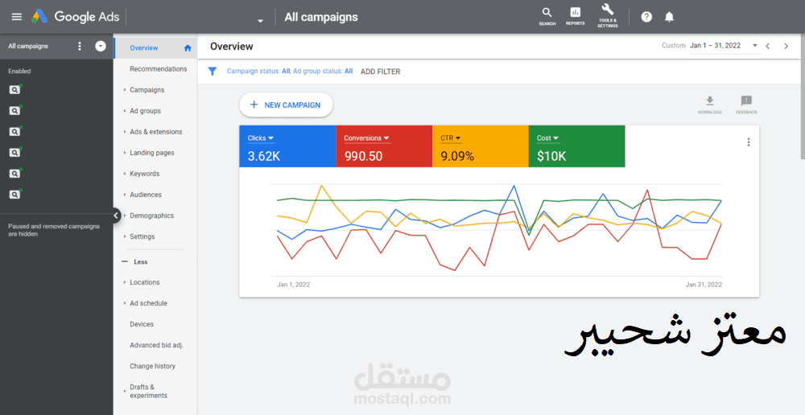The width and height of the screenshot is (805, 415).
Task: Open the three-dot menu on the chart card
Action: (749, 142)
